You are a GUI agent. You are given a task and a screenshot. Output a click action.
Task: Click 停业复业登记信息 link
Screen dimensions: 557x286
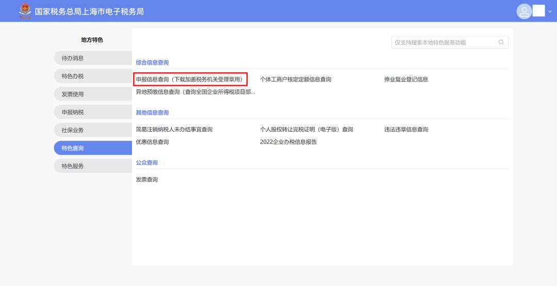(x=402, y=79)
